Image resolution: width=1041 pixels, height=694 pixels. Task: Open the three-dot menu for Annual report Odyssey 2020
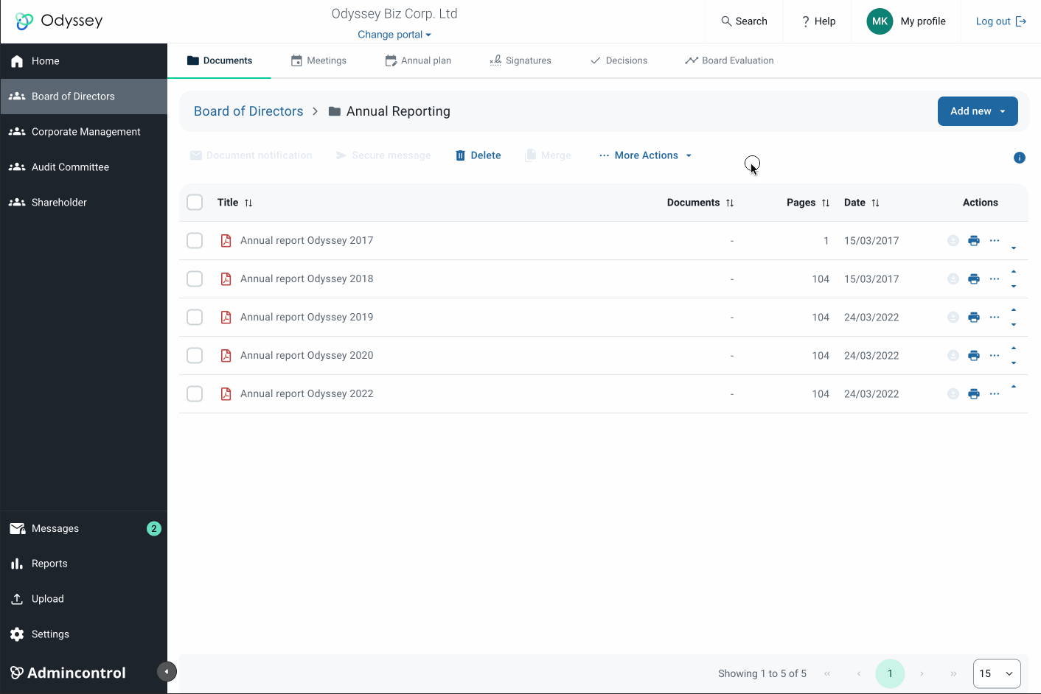995,356
